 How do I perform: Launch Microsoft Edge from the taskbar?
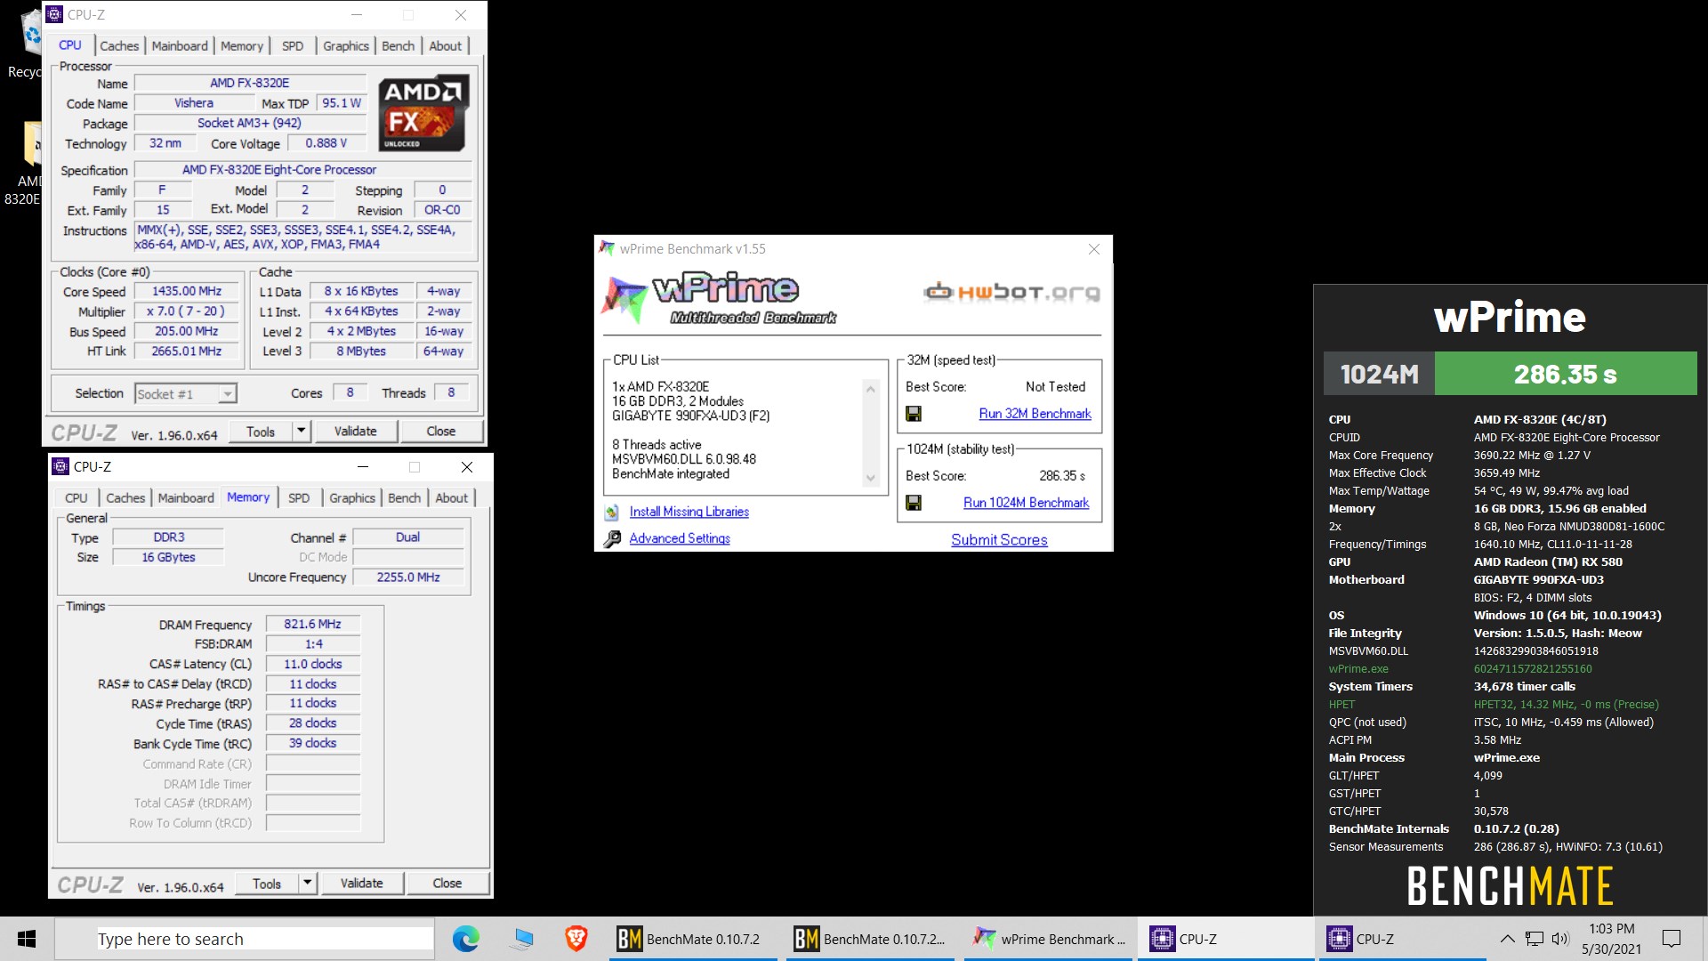point(465,939)
